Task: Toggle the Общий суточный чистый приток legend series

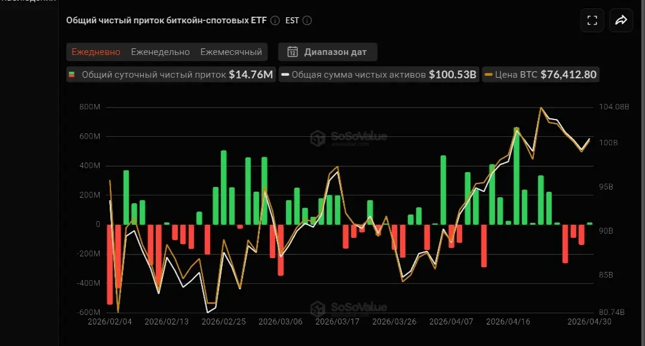Action: tap(171, 75)
